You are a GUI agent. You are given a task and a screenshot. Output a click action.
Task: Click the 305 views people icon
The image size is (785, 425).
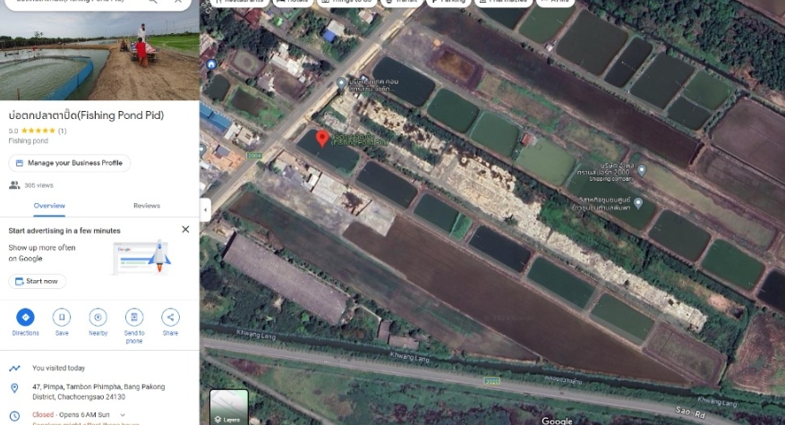click(x=14, y=185)
